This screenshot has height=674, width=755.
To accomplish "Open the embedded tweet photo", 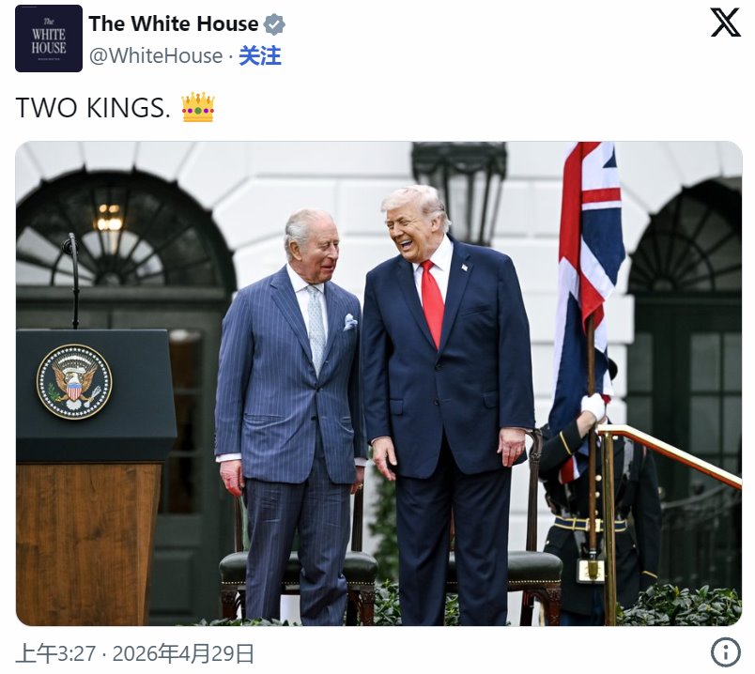I will [x=378, y=384].
